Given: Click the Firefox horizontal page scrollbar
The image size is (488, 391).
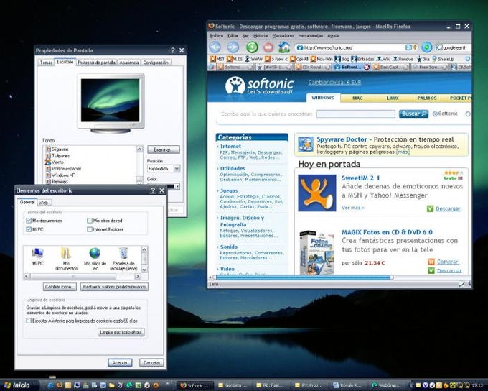Looking at the screenshot, I should click(303, 277).
